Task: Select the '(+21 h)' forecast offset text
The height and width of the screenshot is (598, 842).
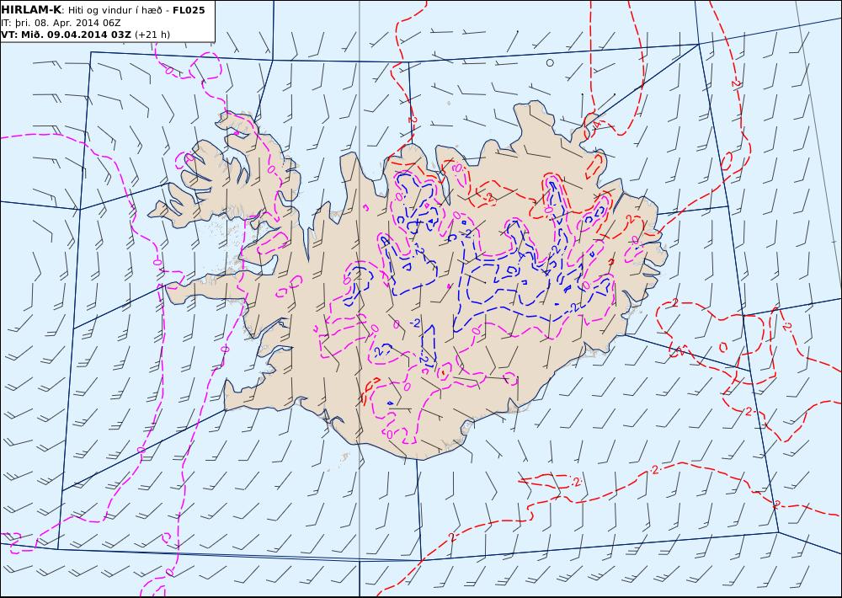Action: (152, 35)
